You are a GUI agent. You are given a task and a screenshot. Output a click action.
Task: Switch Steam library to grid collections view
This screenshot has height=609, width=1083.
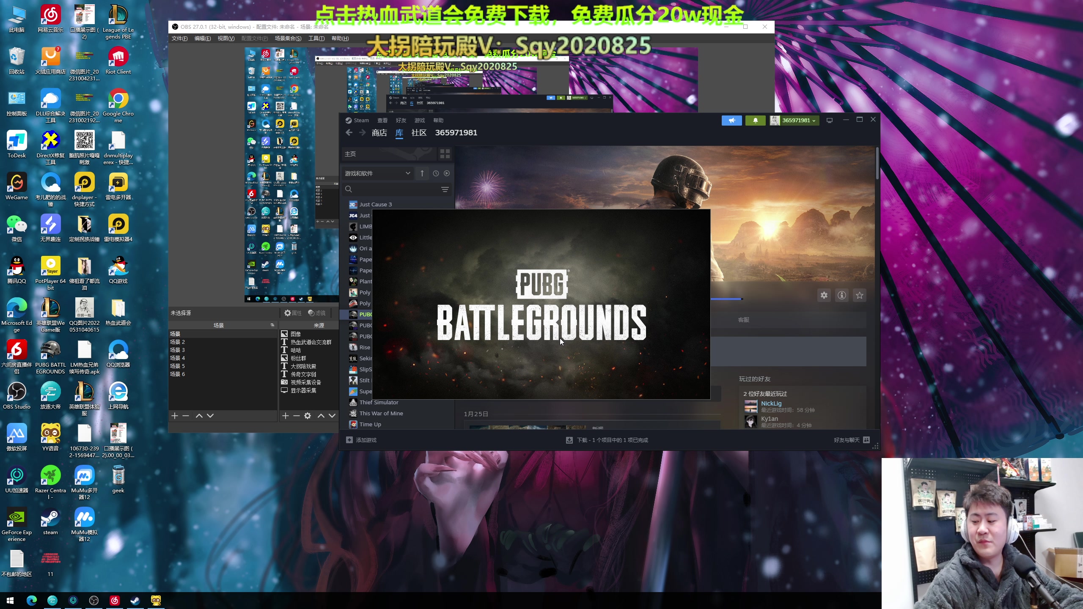pos(445,154)
